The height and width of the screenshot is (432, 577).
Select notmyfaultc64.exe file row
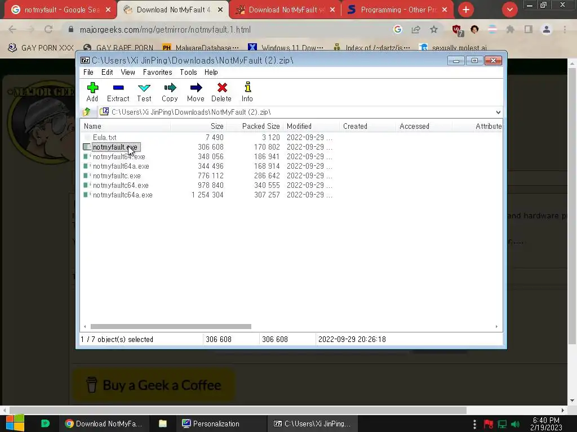coord(121,186)
